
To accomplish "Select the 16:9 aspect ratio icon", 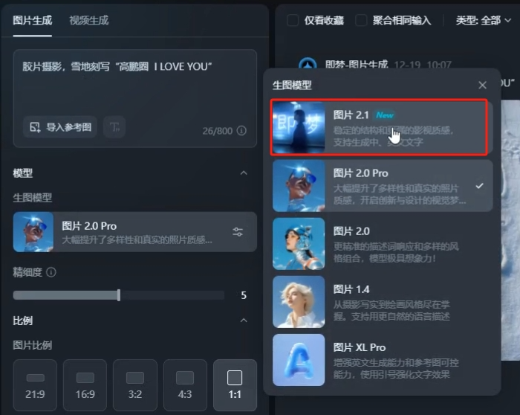I will coord(85,378).
